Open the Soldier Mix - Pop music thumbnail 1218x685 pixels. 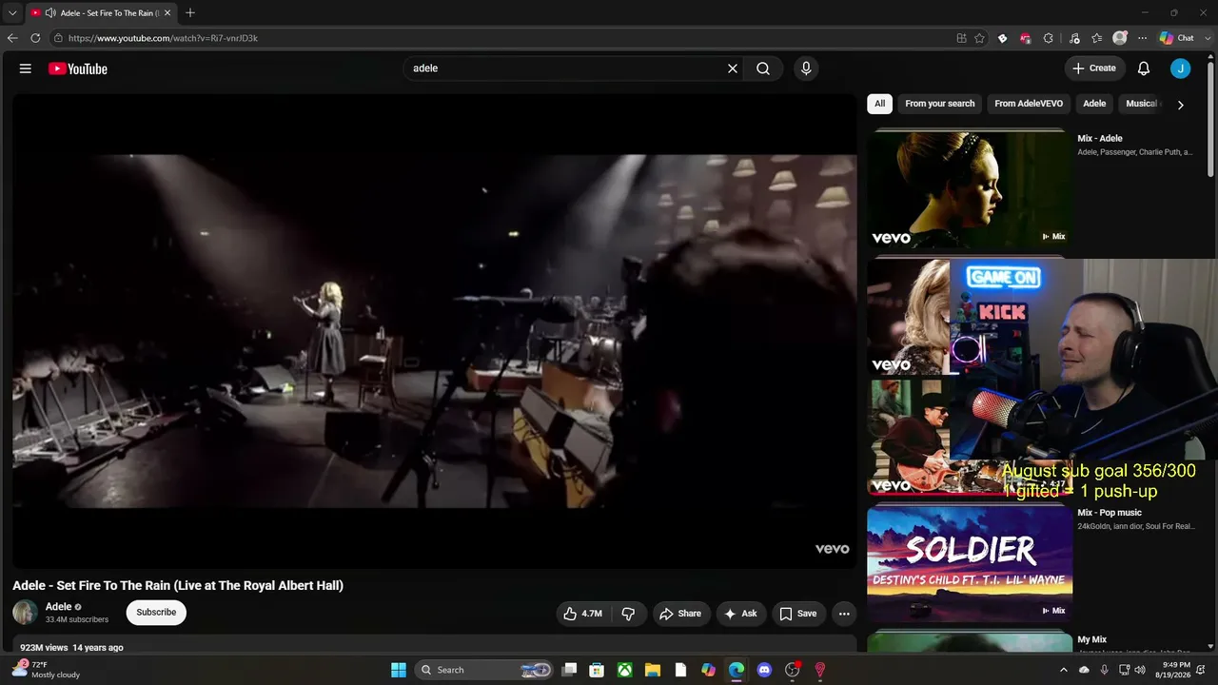click(970, 564)
